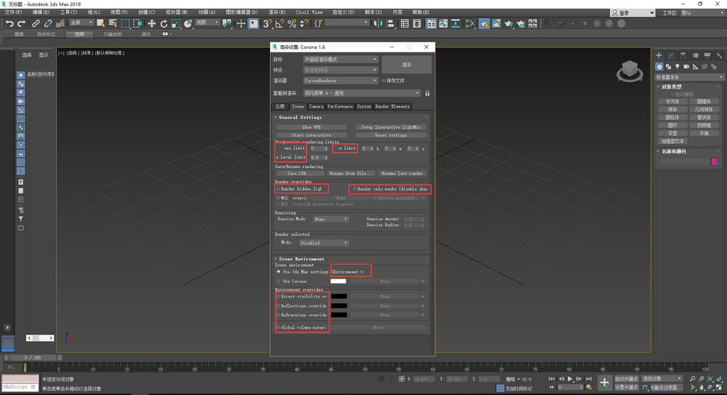Screen dimensions: 727x395
Task: Toggle the 3D Snaps icon
Action: [x=267, y=23]
